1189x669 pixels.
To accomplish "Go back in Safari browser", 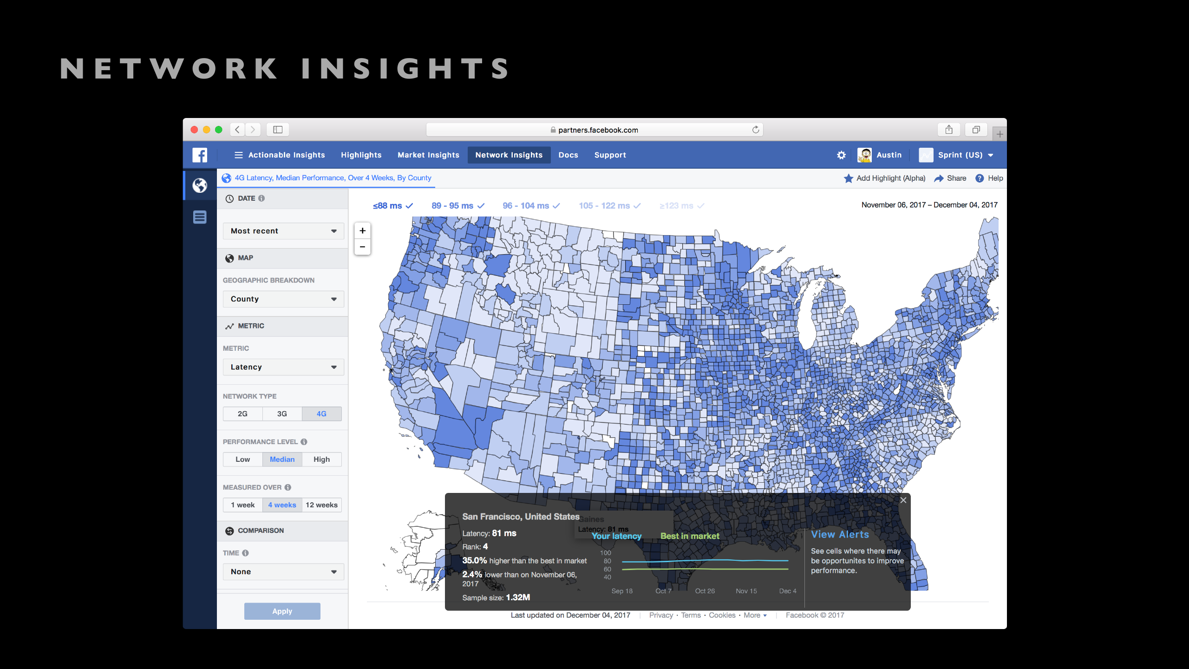I will (237, 130).
